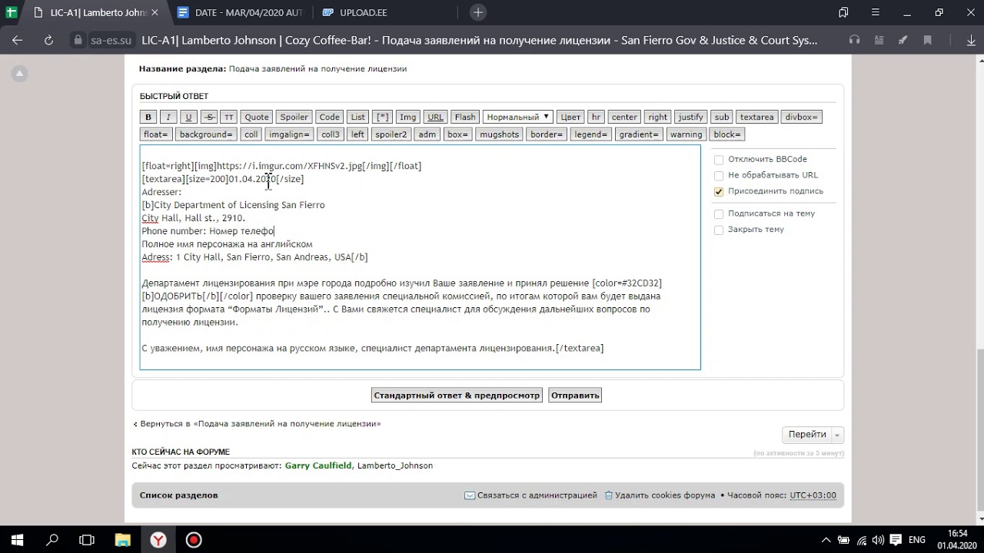Insert the mugshots tag
Image resolution: width=984 pixels, height=553 pixels.
tap(499, 134)
